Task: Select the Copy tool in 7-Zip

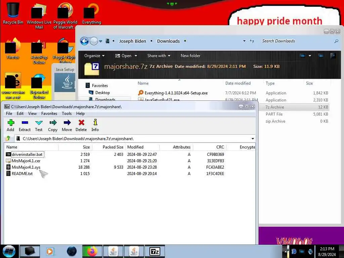Action: pos(53,125)
